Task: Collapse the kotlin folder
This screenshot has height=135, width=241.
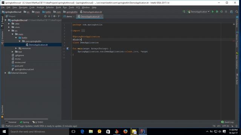Action: [16, 37]
